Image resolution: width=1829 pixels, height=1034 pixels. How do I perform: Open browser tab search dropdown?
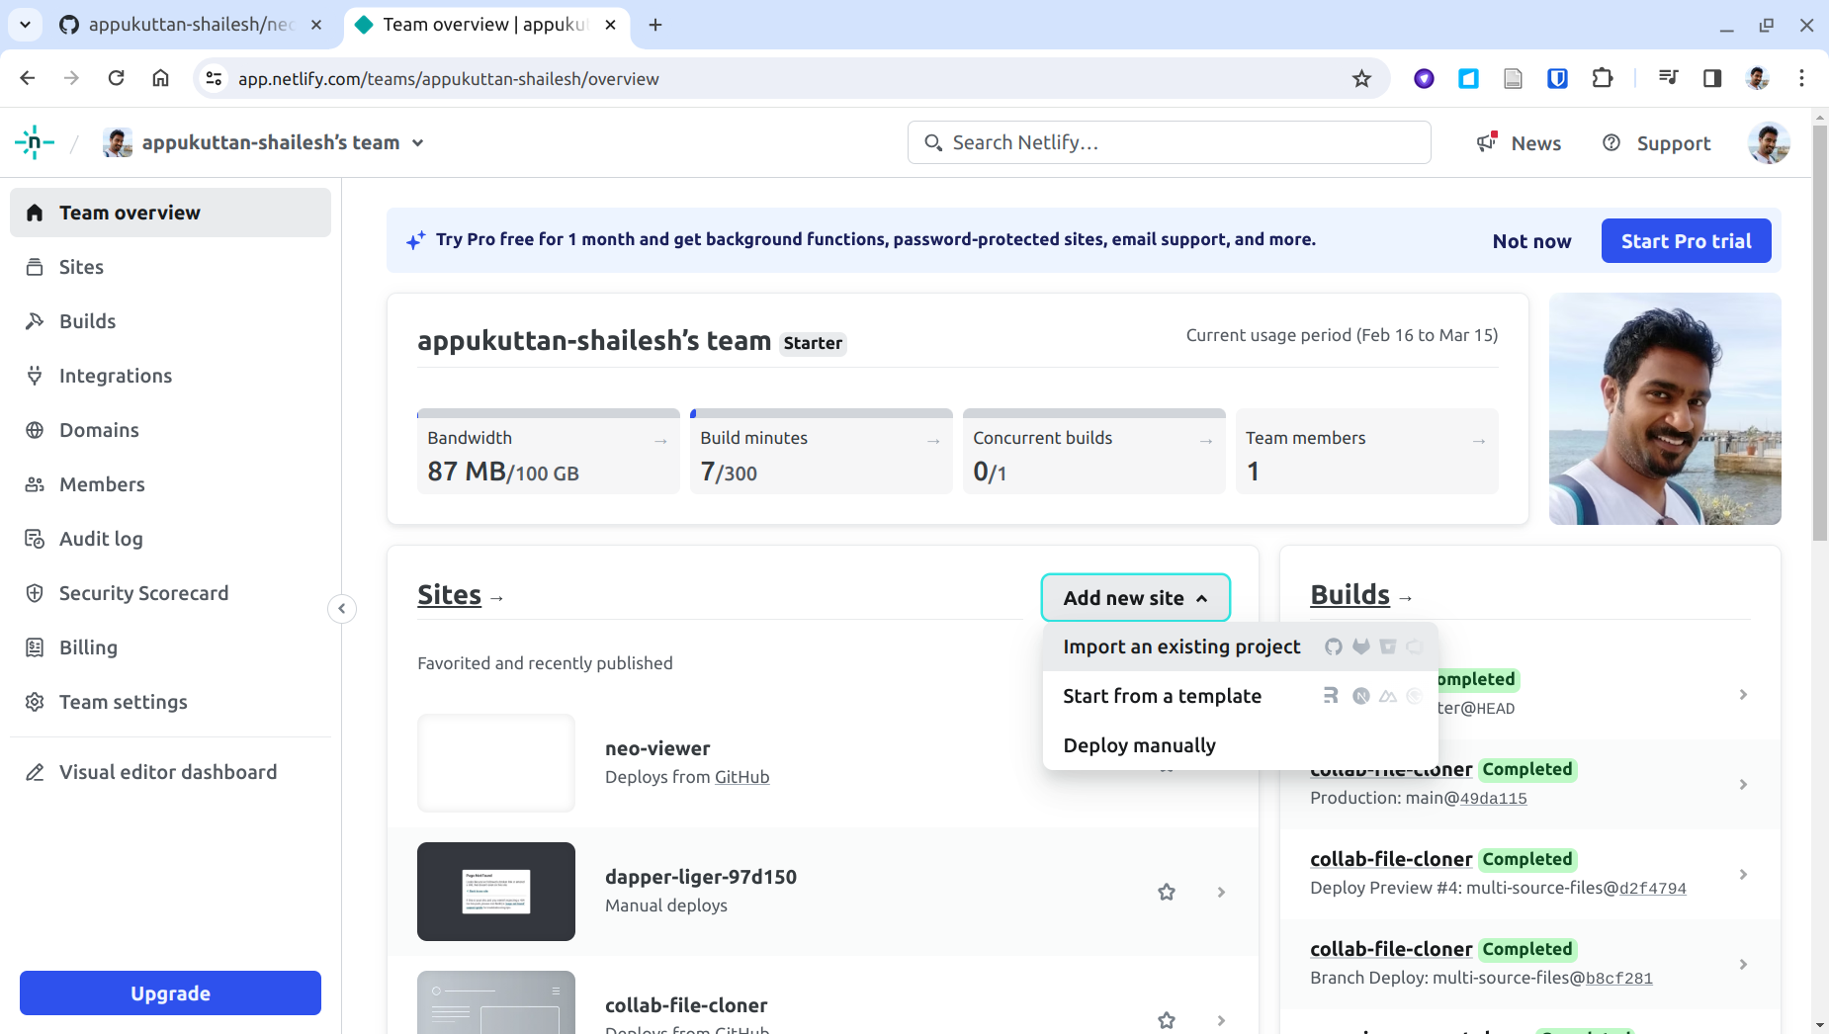[25, 25]
